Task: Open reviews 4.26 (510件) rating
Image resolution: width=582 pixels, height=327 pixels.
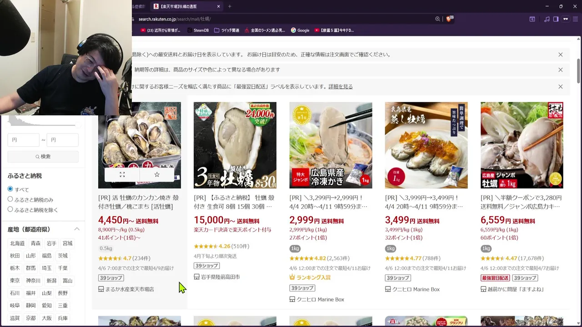Action: [221, 246]
